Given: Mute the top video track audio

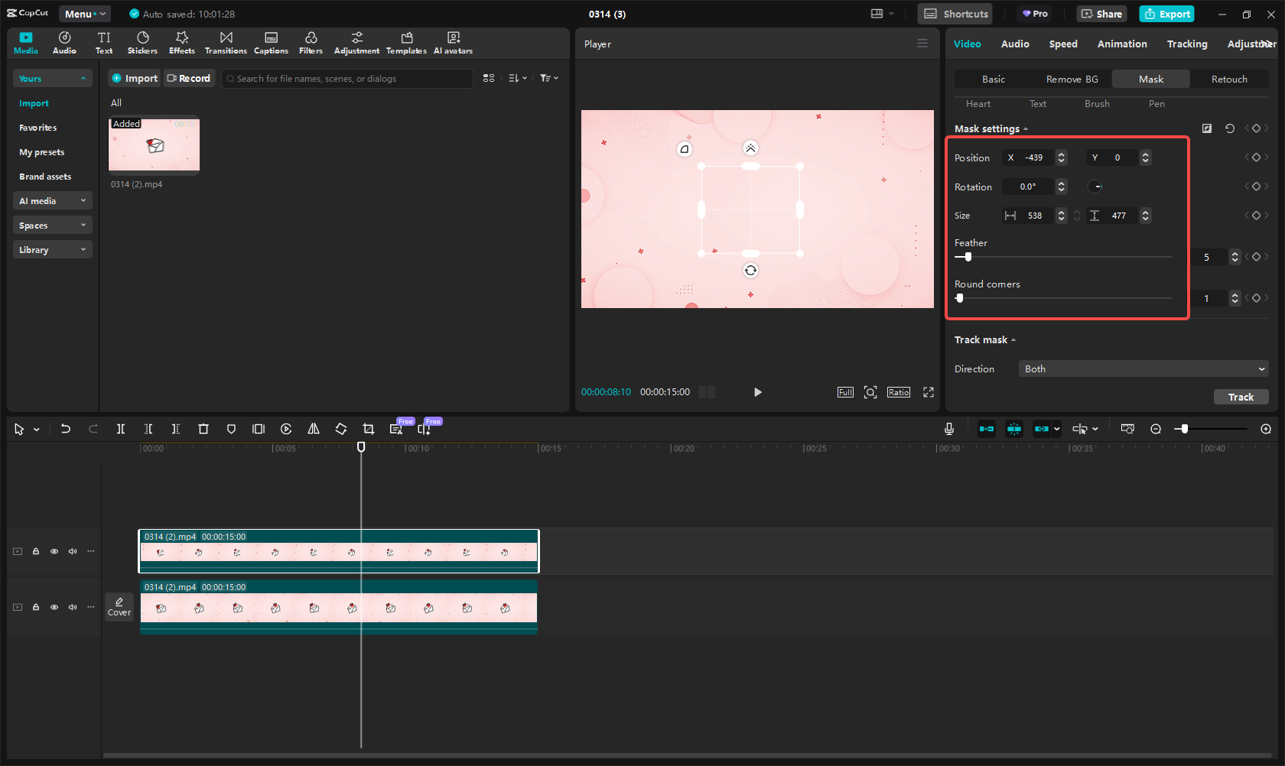Looking at the screenshot, I should [73, 551].
